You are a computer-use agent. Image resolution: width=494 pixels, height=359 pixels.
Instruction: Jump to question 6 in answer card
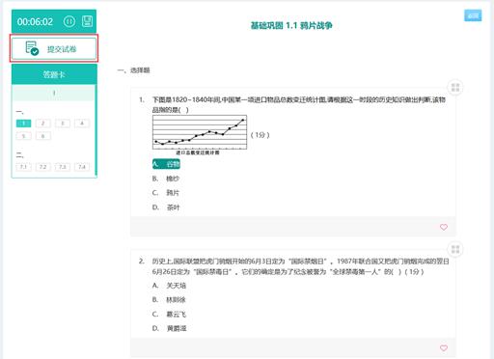pyautogui.click(x=42, y=136)
